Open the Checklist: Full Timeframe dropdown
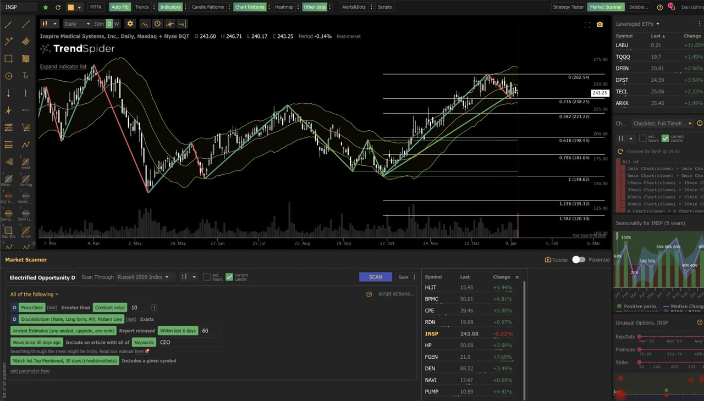Image resolution: width=704 pixels, height=401 pixels. point(662,124)
